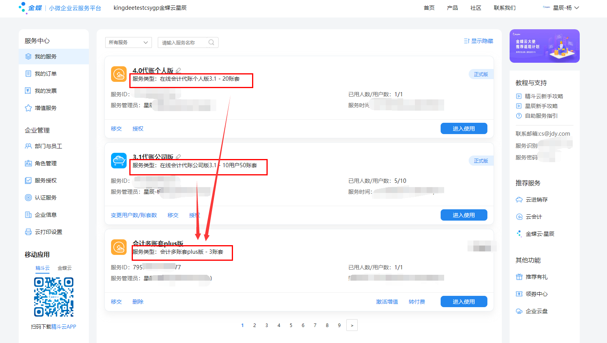Click the 服务授权 checkbox icon

point(28,180)
